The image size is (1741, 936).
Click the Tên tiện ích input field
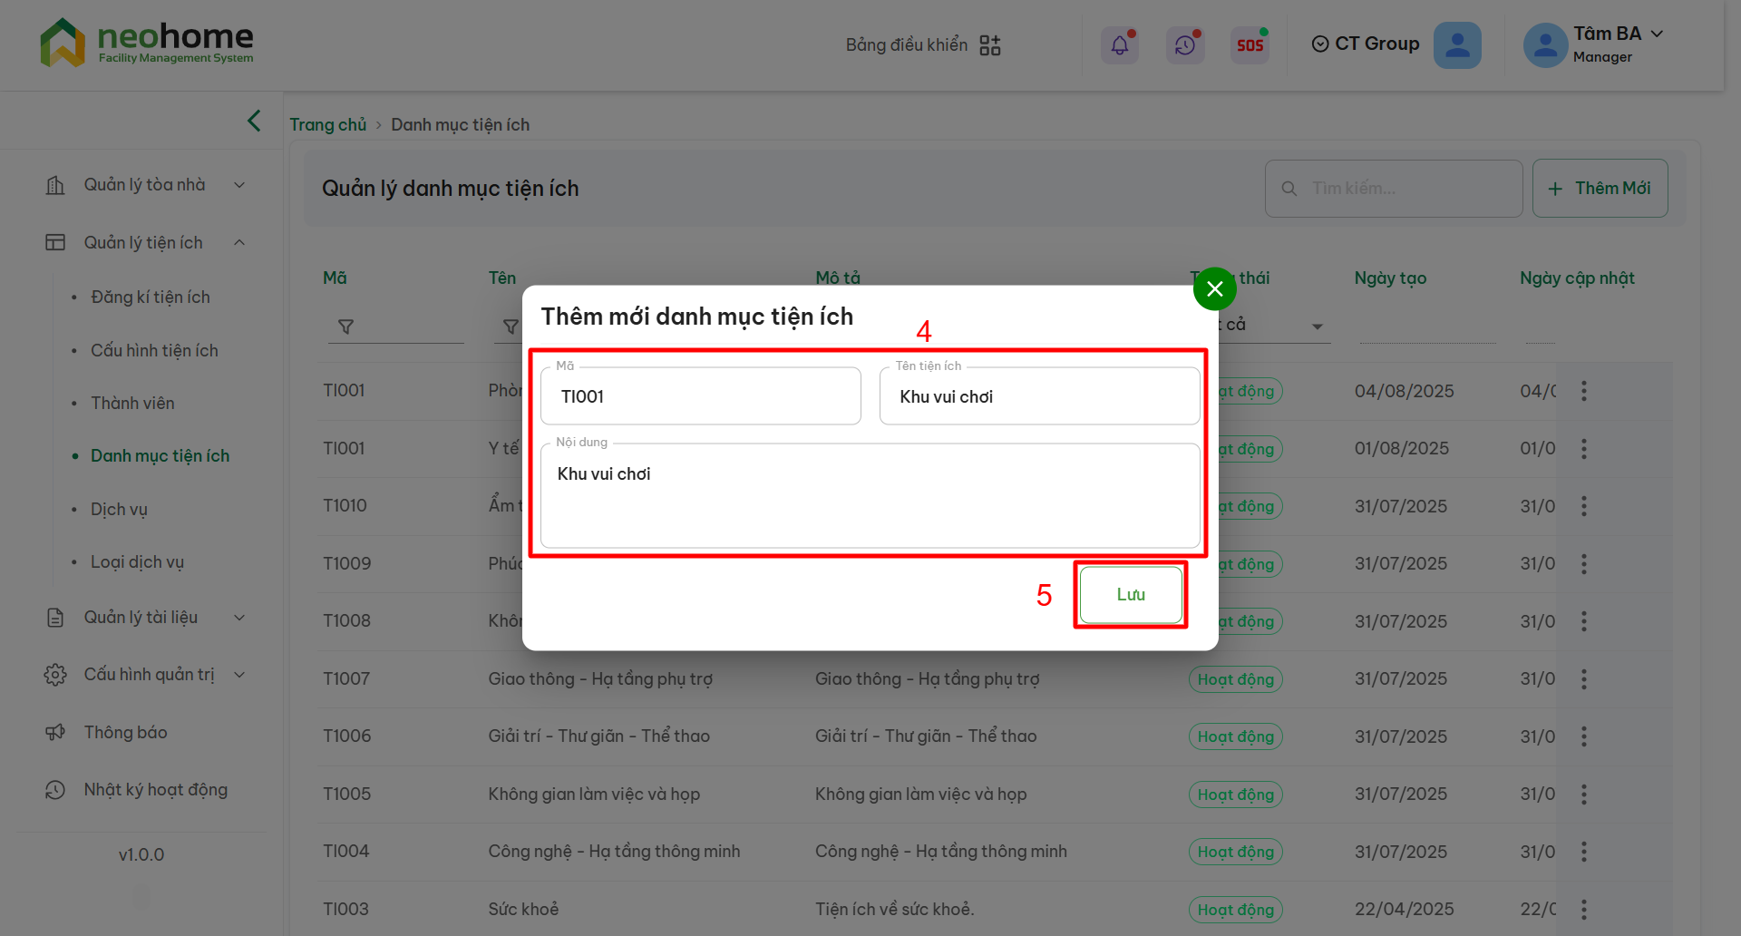pyautogui.click(x=1039, y=397)
